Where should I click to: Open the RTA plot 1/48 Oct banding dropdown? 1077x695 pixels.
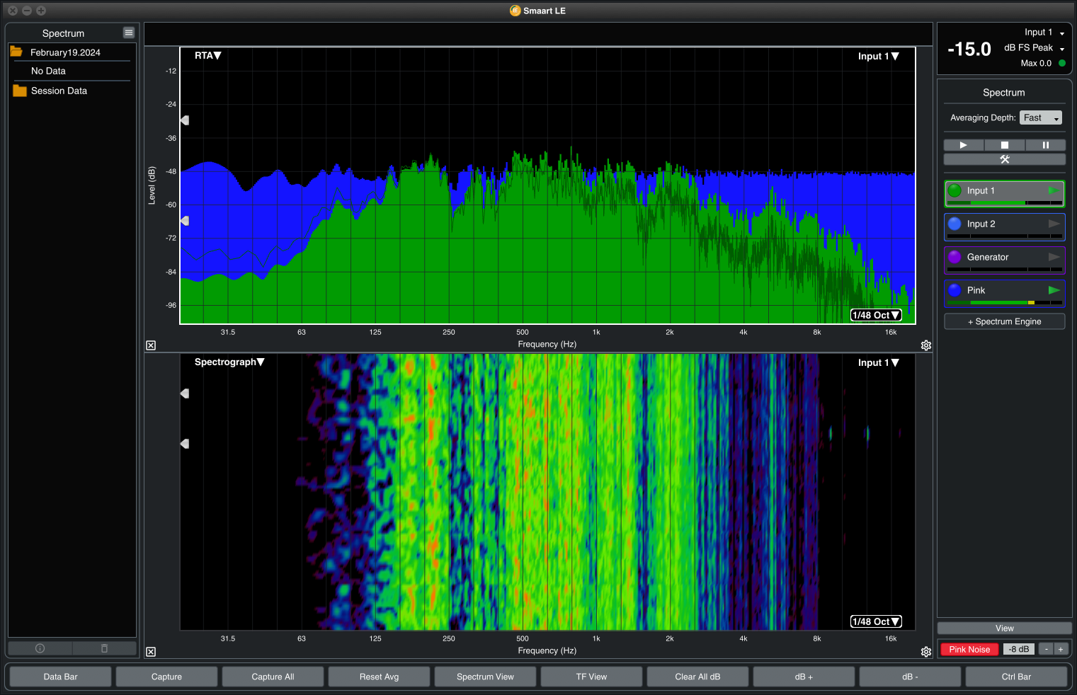[x=876, y=315]
